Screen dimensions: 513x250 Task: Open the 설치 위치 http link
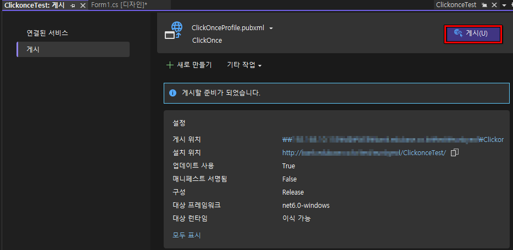tap(364, 153)
